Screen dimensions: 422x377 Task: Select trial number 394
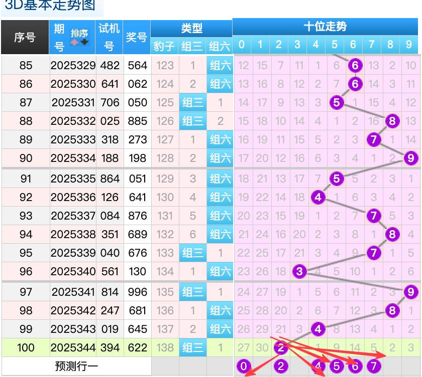(x=110, y=347)
